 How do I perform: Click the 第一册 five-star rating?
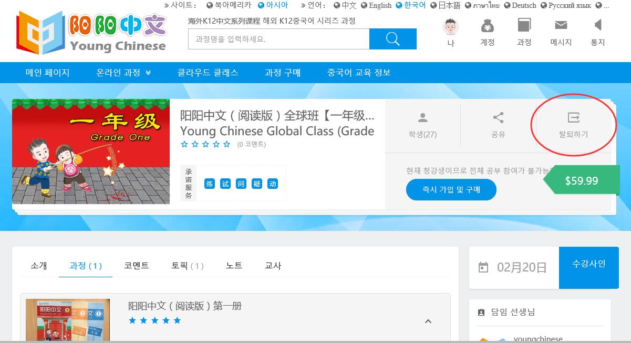coord(155,320)
